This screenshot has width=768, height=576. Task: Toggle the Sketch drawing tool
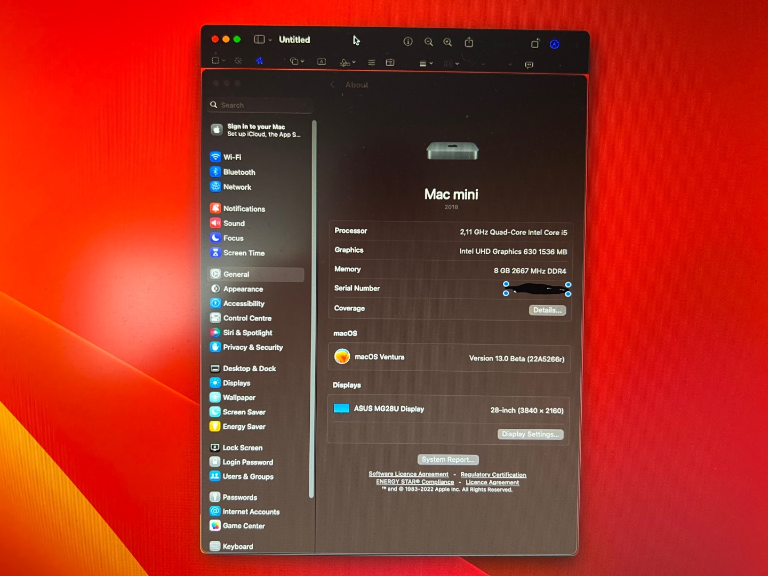pyautogui.click(x=259, y=61)
